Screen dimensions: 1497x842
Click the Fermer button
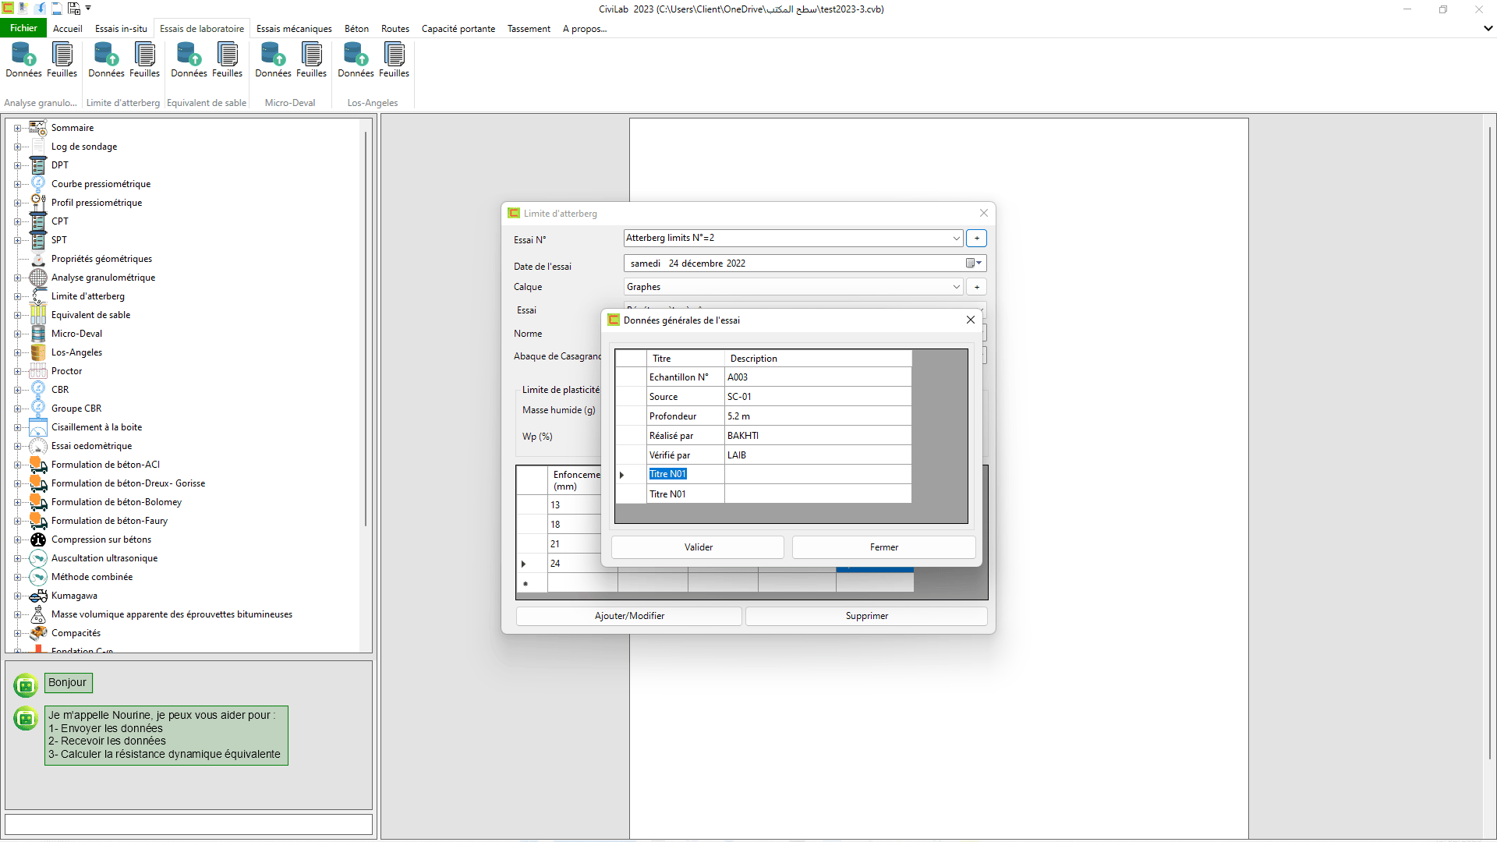[883, 547]
